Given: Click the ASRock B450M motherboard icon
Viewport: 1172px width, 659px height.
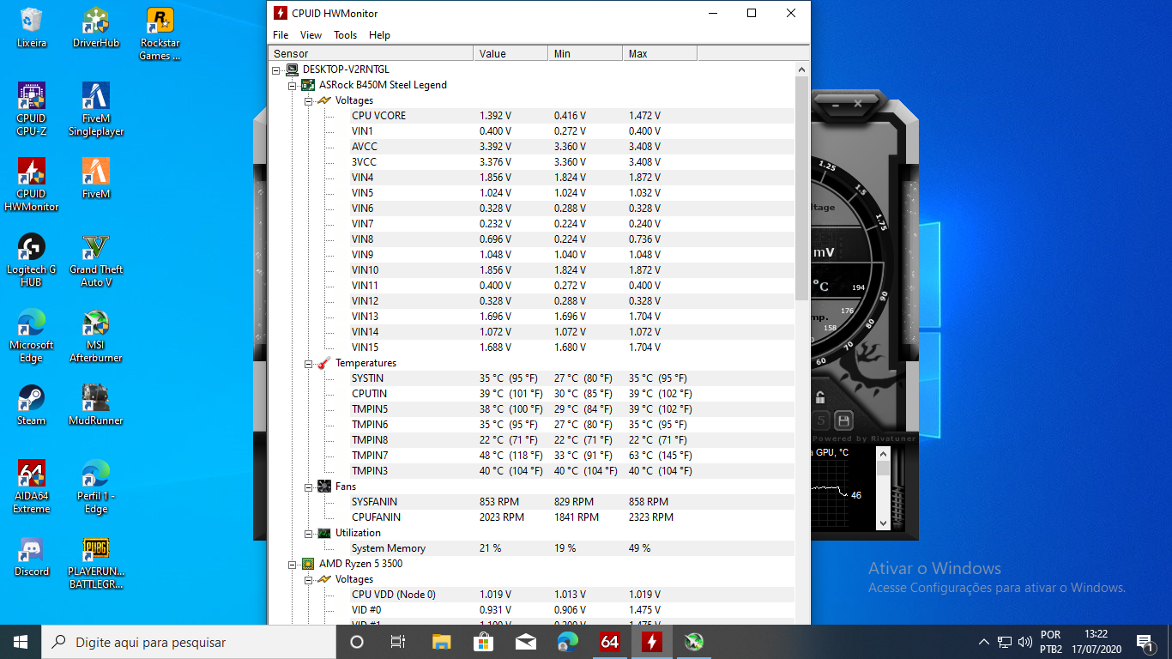Looking at the screenshot, I should pyautogui.click(x=308, y=85).
